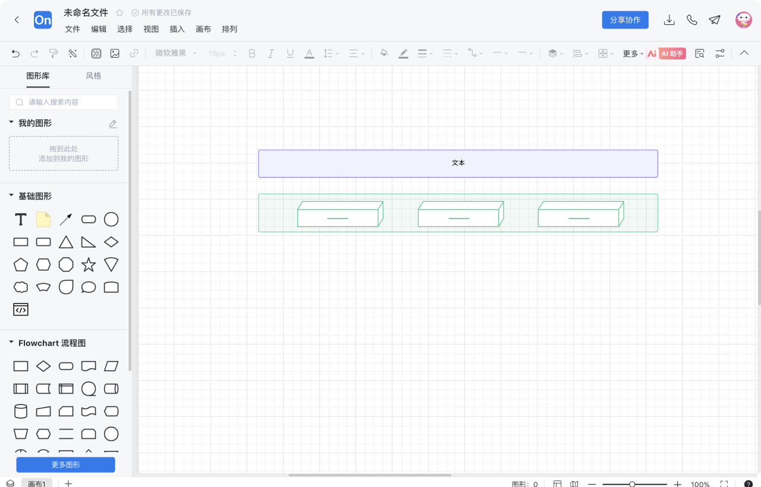Click the zoom slider handle
The image size is (761, 487).
coord(632,484)
